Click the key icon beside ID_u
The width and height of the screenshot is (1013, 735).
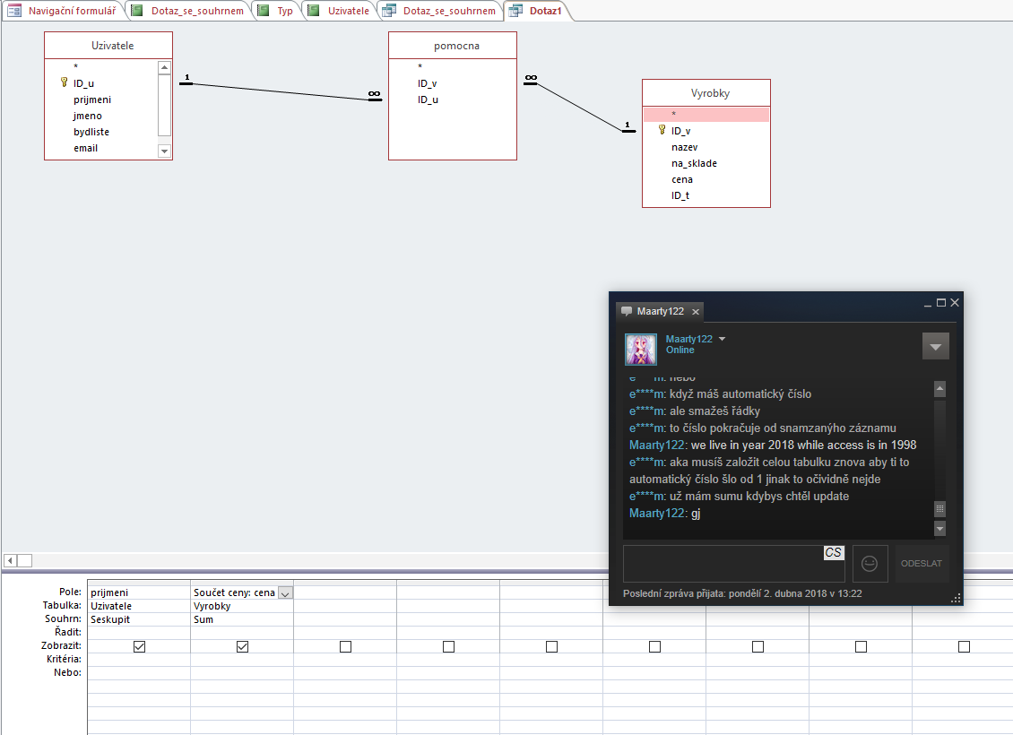click(x=64, y=82)
